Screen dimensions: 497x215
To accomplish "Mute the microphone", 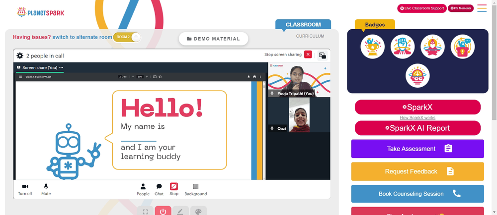I will click(x=46, y=189).
